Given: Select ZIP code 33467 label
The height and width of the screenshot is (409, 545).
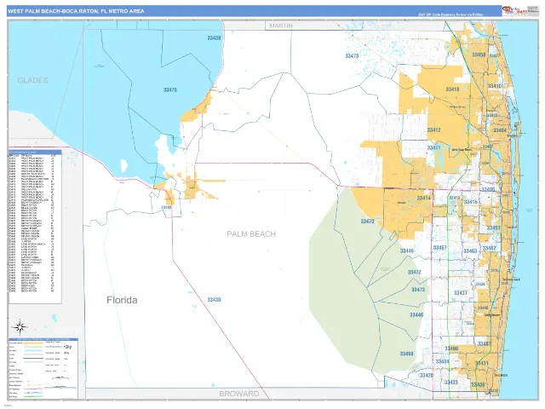Looking at the screenshot, I should pyautogui.click(x=439, y=248).
